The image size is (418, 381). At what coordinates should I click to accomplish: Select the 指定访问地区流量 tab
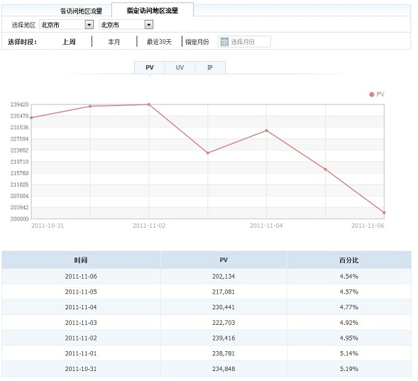pyautogui.click(x=152, y=11)
